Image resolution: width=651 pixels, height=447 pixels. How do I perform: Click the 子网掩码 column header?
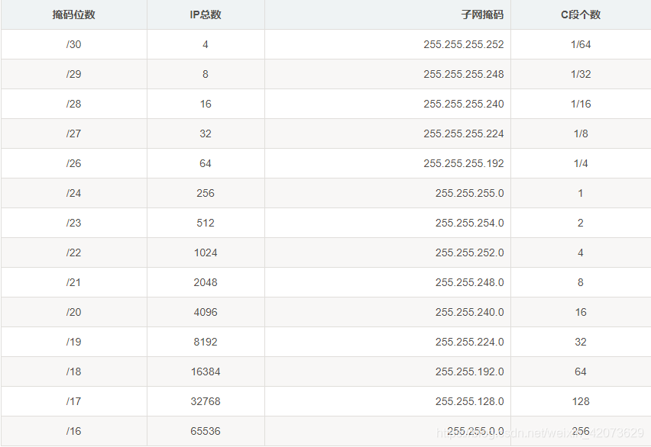coord(484,14)
